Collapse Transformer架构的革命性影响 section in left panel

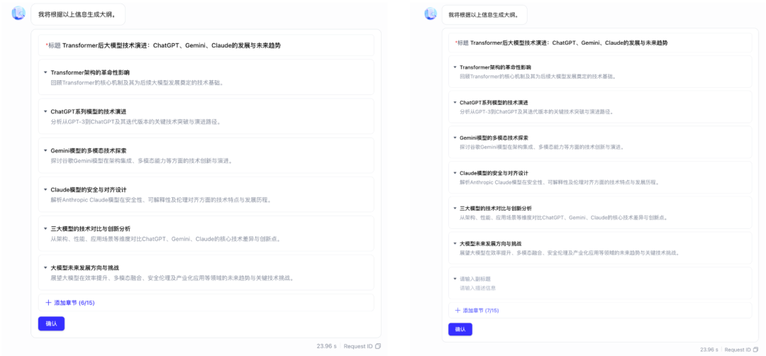45,72
